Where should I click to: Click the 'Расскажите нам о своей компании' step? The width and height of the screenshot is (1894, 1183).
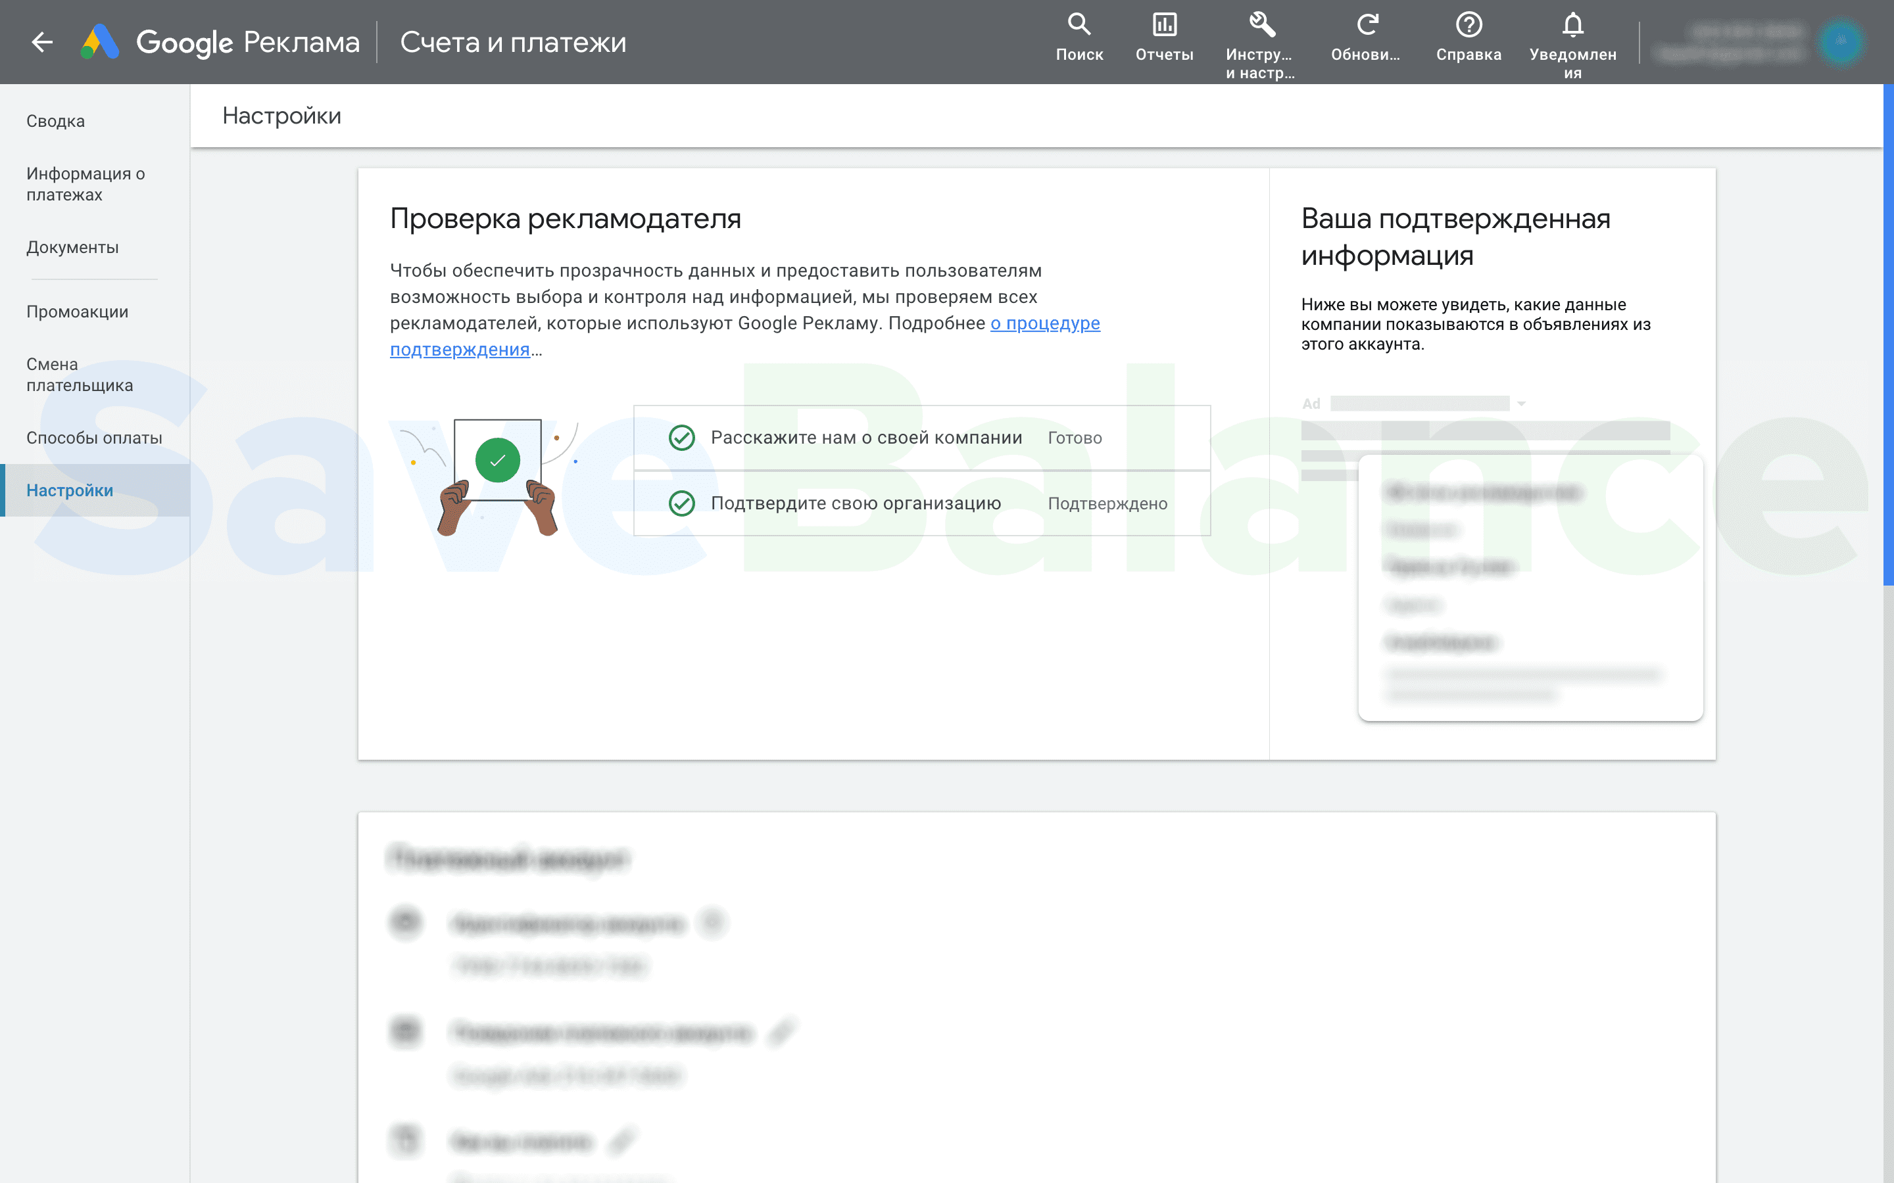pyautogui.click(x=865, y=438)
